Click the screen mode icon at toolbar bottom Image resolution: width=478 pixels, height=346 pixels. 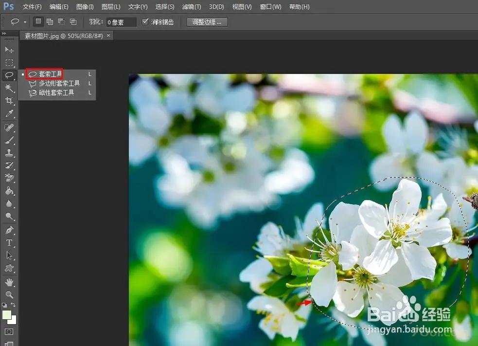coord(9,344)
